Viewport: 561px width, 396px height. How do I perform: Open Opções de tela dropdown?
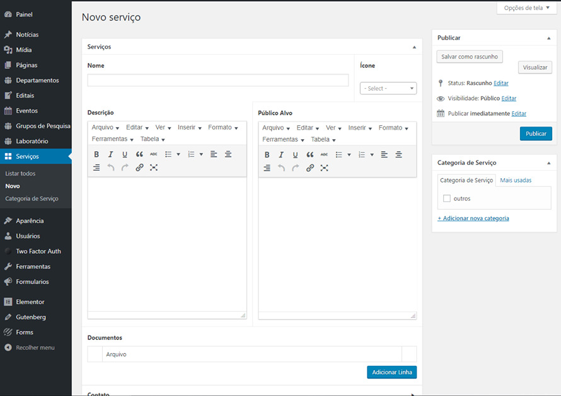click(527, 8)
